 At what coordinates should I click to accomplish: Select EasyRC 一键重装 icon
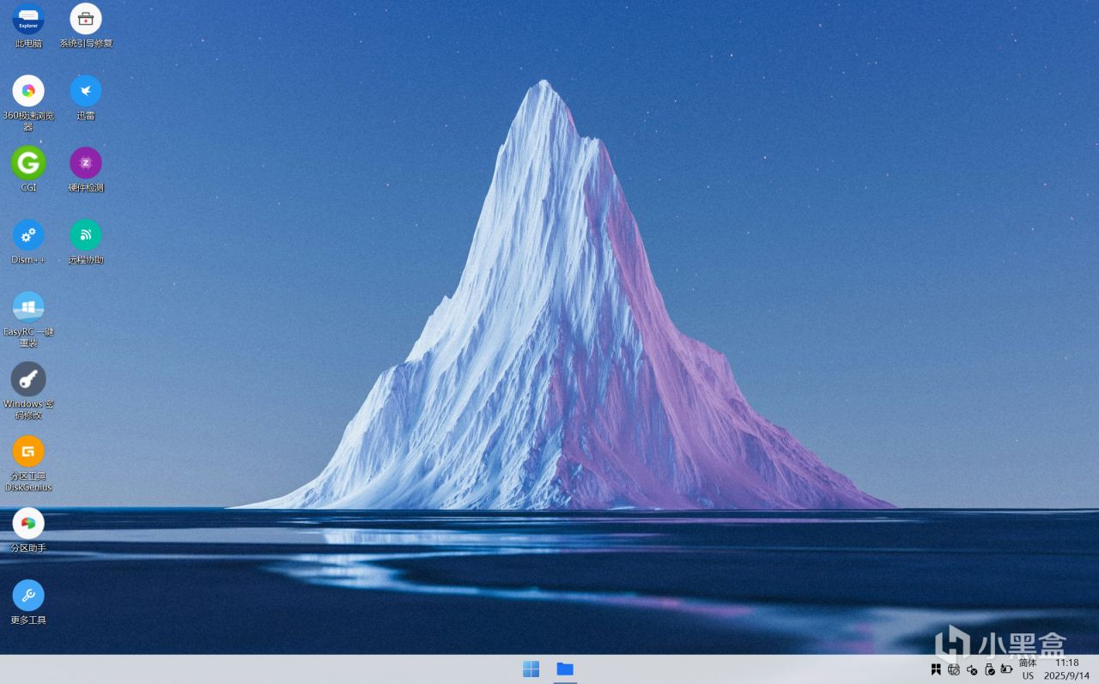point(28,319)
